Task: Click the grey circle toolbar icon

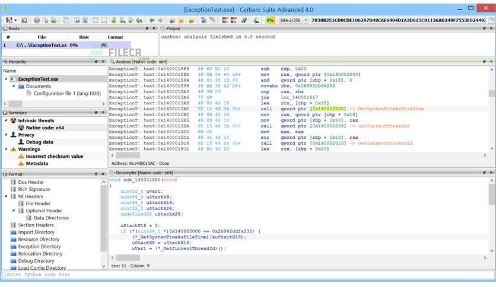Action: [37, 20]
